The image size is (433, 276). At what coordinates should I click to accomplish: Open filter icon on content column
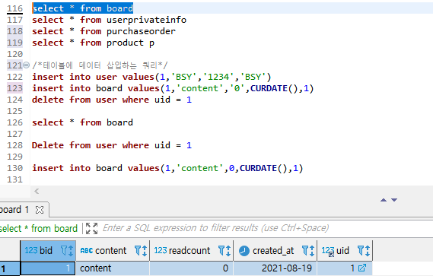[137, 251]
